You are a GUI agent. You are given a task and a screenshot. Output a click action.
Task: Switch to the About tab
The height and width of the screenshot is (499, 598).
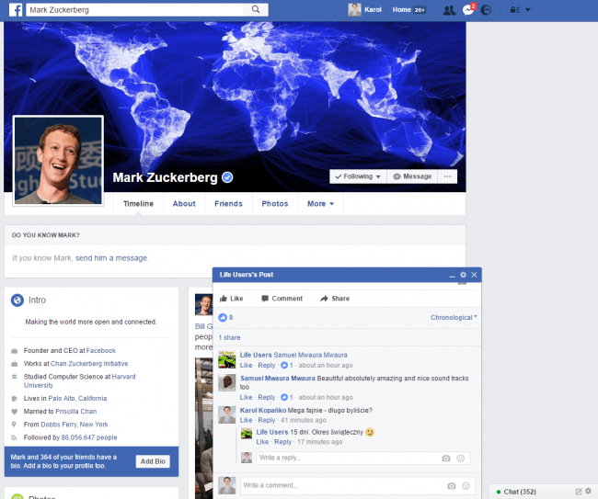[x=184, y=204]
